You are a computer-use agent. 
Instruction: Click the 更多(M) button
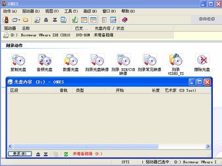(x=20, y=154)
